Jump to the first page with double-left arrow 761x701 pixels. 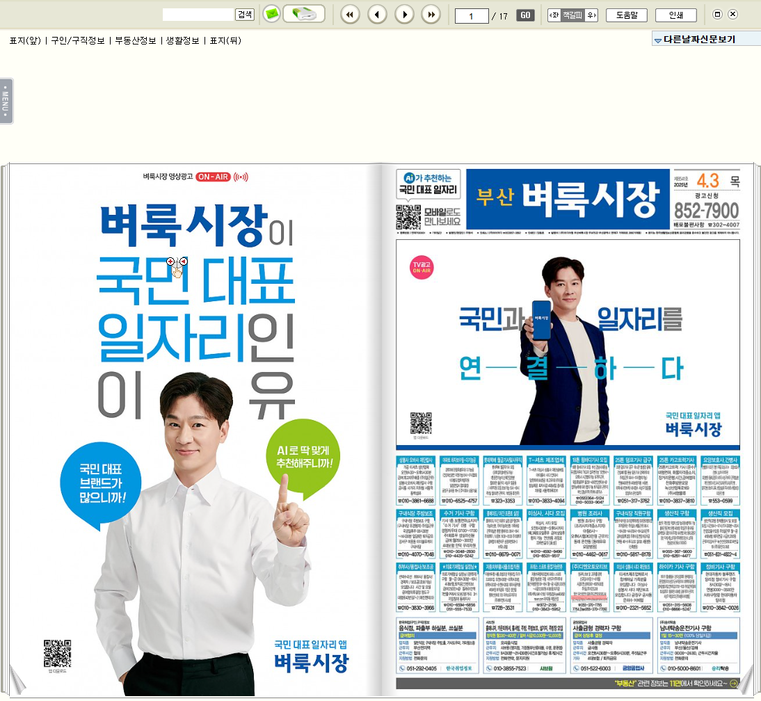coord(350,14)
